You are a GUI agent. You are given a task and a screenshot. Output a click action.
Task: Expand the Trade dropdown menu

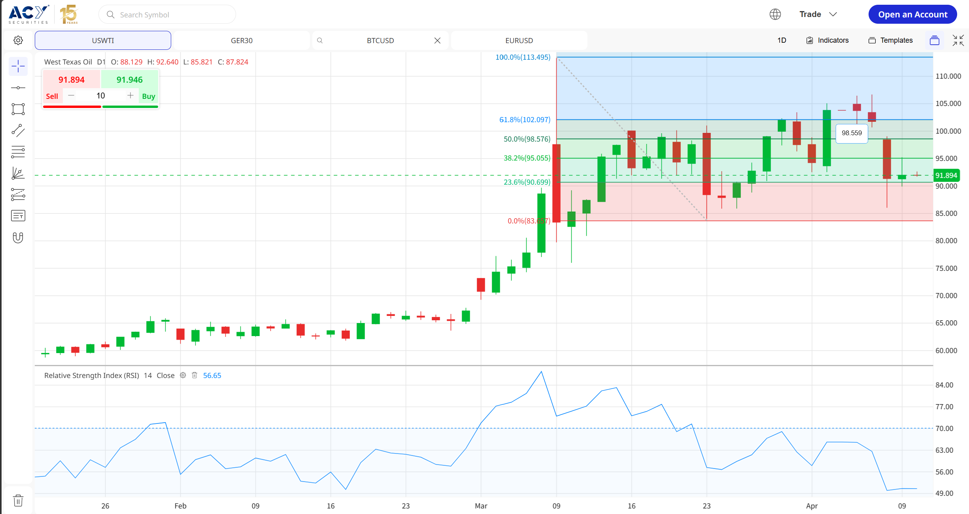(x=818, y=14)
